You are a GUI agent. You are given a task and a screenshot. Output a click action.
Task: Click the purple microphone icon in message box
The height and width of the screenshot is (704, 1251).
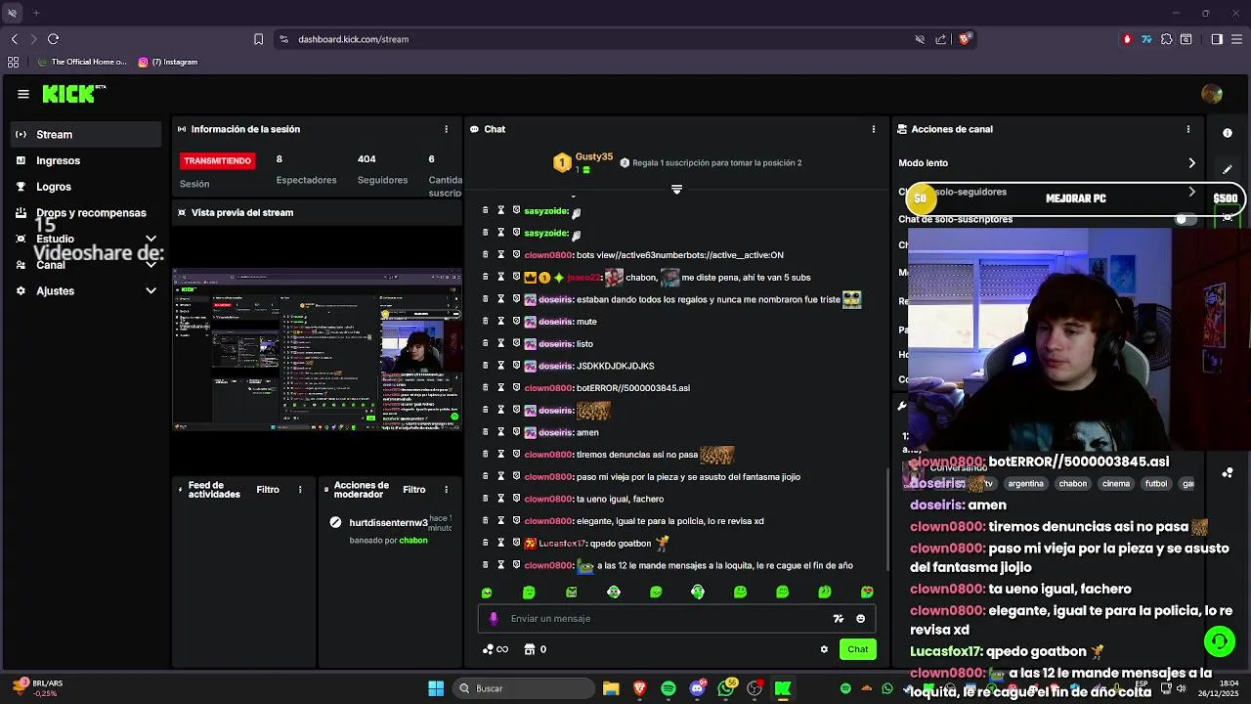[494, 618]
